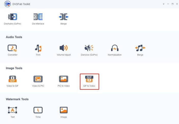This screenshot has height=124, width=179.
Task: Click the Watermark Tools section heading
Action: (x=17, y=99)
